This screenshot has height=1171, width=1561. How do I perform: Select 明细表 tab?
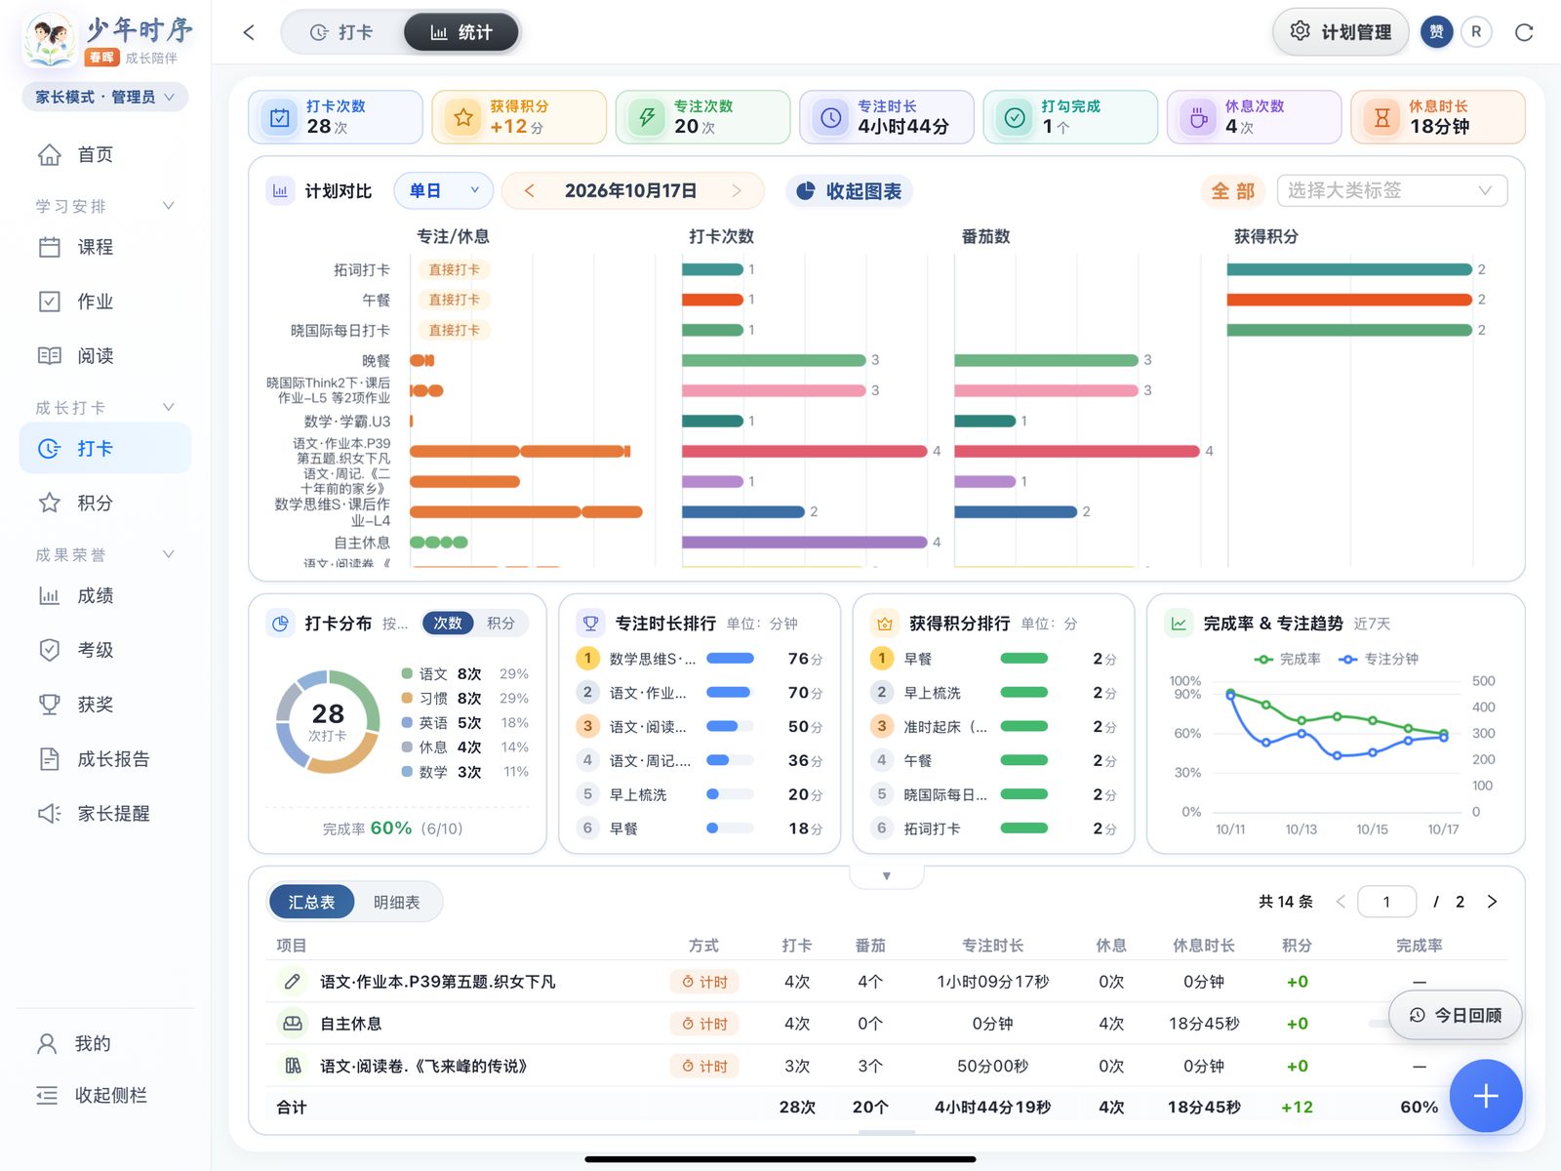pyautogui.click(x=397, y=902)
